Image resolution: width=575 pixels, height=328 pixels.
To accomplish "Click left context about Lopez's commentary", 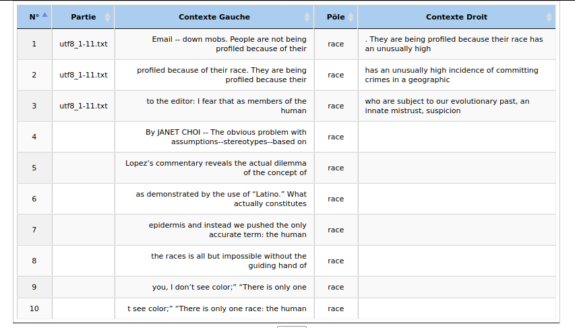I will pyautogui.click(x=216, y=168).
